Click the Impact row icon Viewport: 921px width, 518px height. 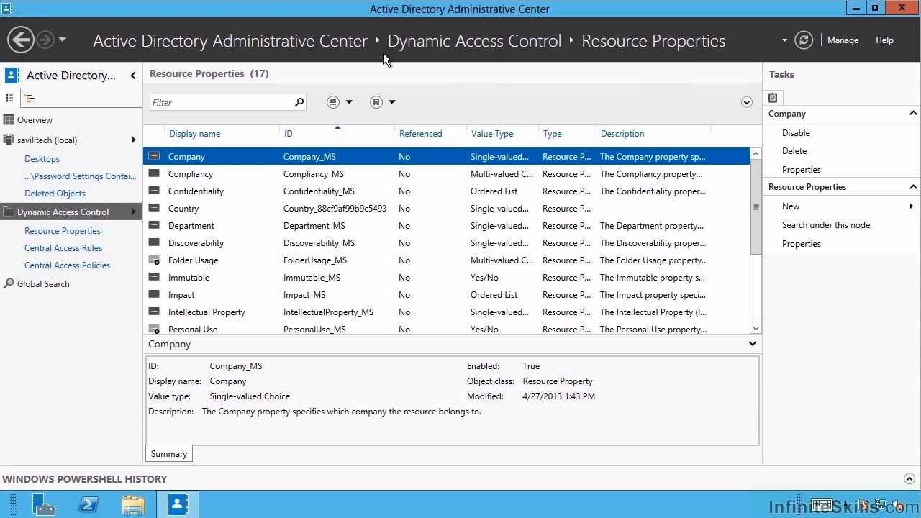(x=154, y=294)
